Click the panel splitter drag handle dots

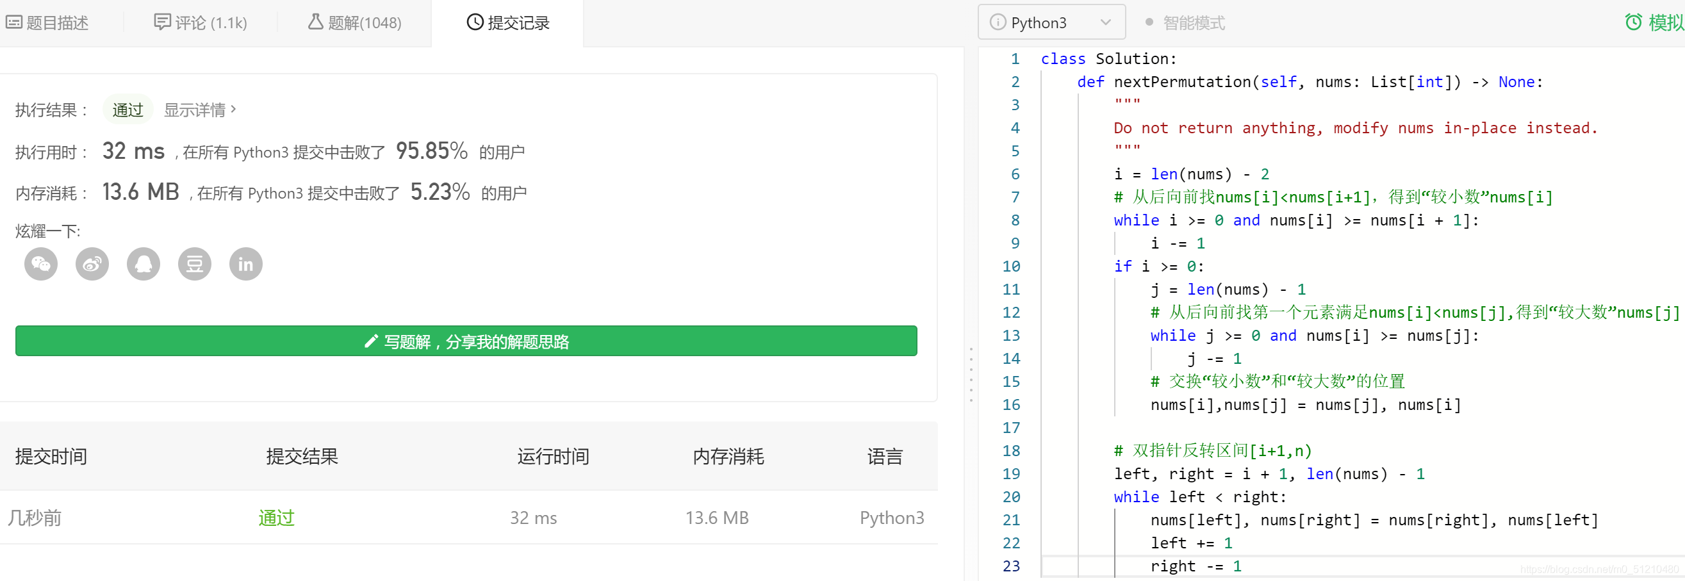coord(971,374)
